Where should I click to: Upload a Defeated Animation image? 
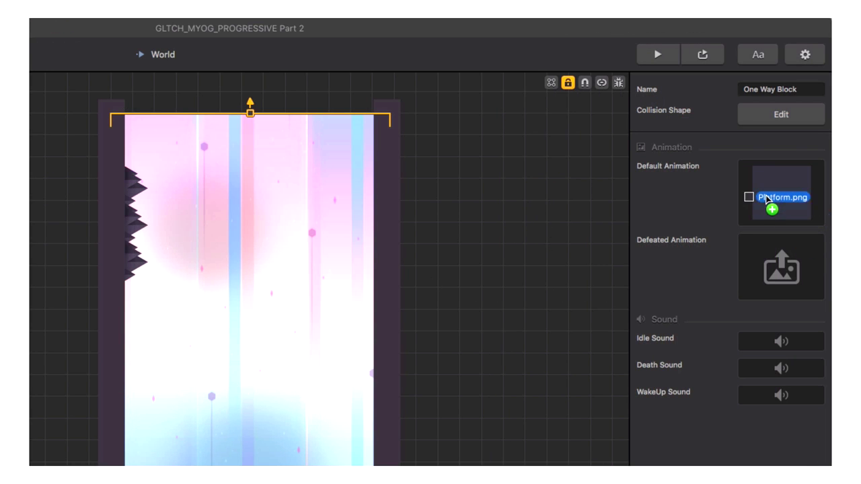[x=780, y=267]
